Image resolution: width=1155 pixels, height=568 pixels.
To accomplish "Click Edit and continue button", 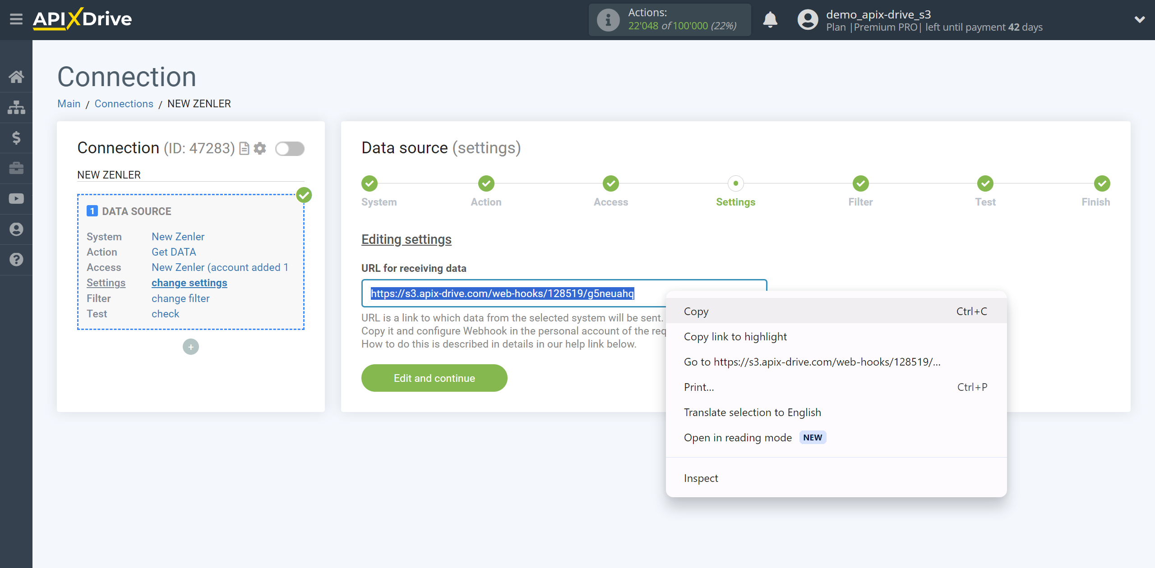I will coord(434,378).
